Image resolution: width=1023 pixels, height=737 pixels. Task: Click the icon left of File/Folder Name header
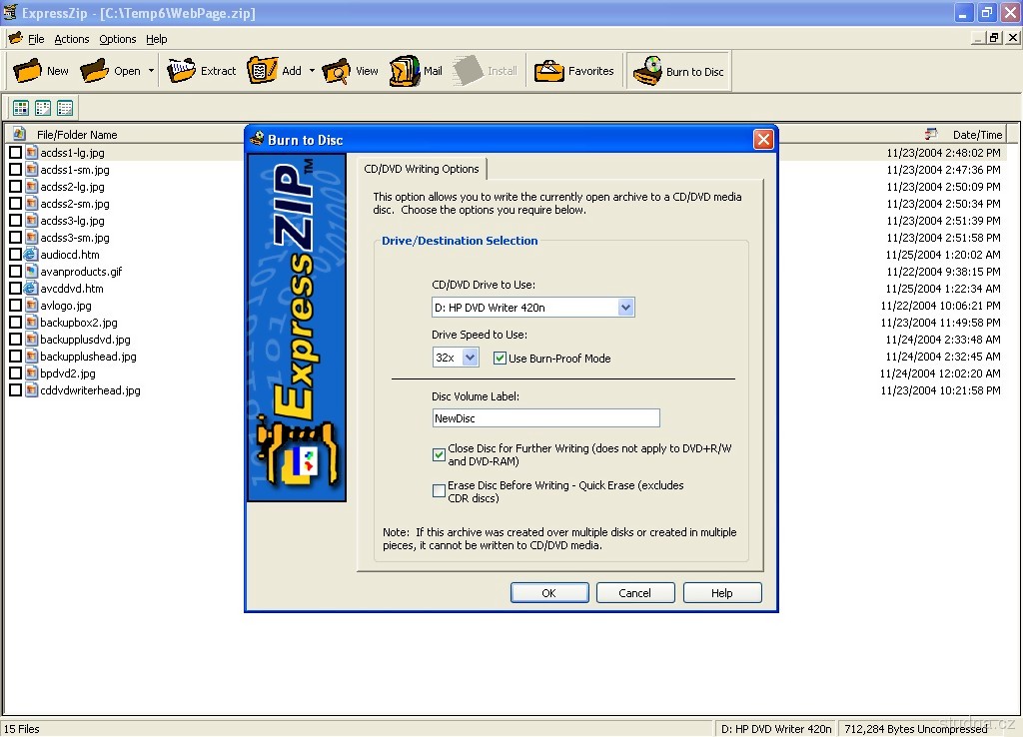pos(20,134)
